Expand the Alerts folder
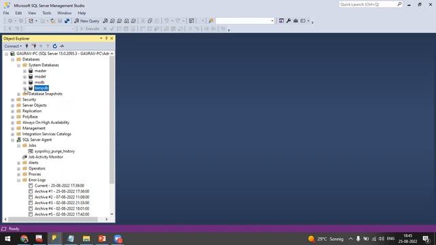 point(18,163)
